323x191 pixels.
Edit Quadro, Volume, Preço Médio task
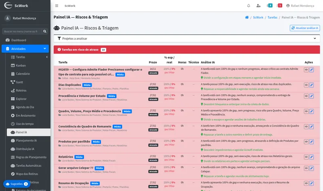point(311,111)
